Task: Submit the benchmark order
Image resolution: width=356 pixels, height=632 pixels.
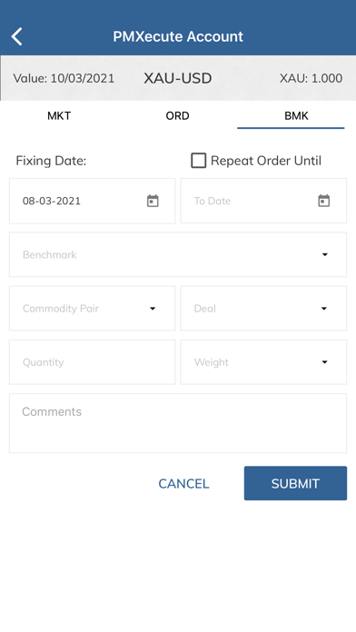Action: tap(295, 483)
